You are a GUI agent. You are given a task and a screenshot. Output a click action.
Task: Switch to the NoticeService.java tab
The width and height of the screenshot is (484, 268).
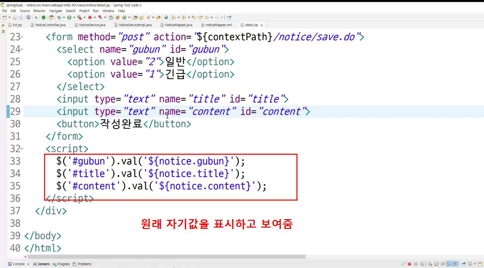tap(90, 25)
